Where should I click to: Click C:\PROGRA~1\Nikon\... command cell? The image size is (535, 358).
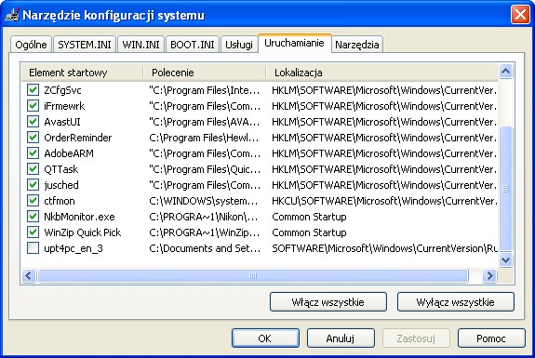coord(204,217)
